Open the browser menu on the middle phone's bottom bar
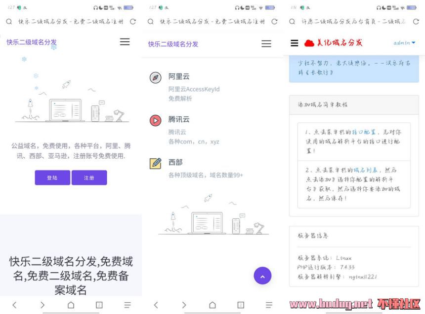425x314 pixels. [269, 305]
